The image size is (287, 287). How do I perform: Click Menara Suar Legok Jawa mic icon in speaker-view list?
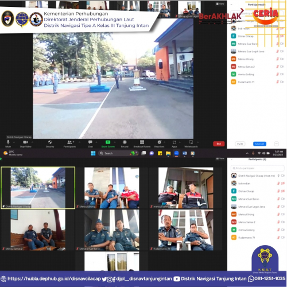pos(278,52)
